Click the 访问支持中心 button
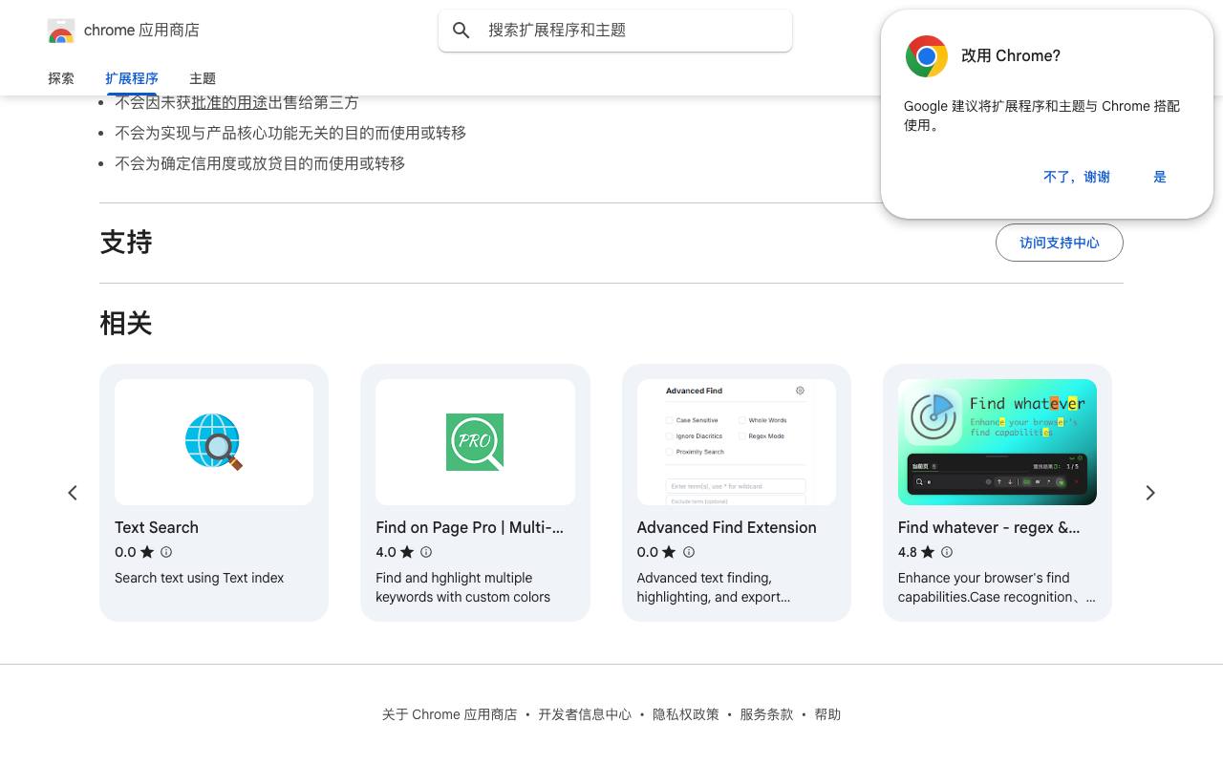This screenshot has height=764, width=1223. (1060, 243)
